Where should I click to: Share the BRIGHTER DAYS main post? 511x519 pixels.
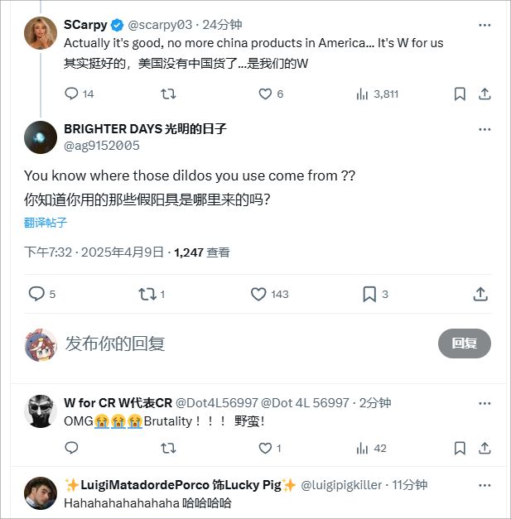(x=480, y=294)
